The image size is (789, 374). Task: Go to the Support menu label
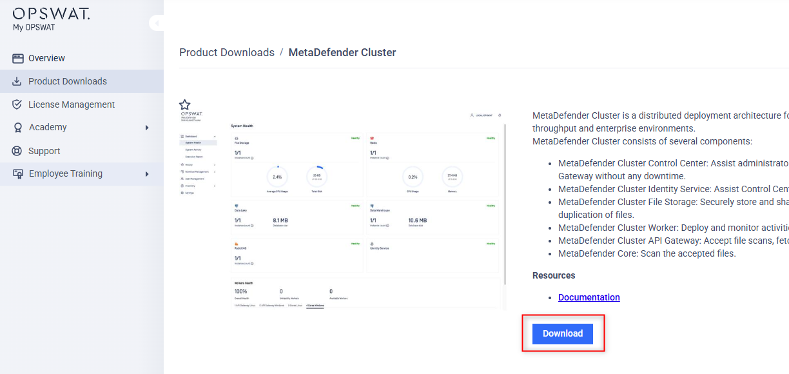[x=44, y=151]
